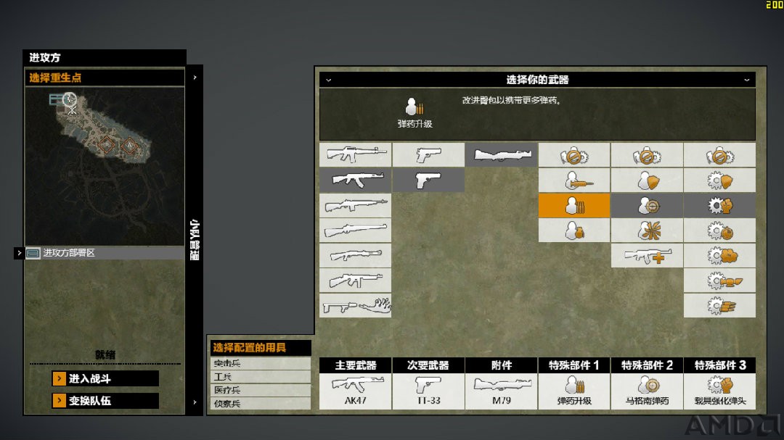Choose the soldier with grenade perk icon
The height and width of the screenshot is (440, 784).
(574, 231)
